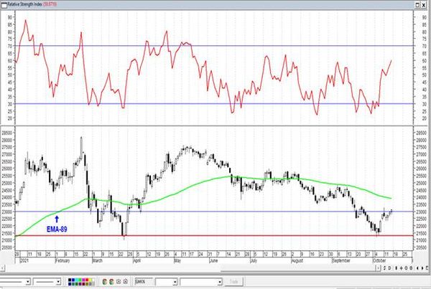This screenshot has height=289, width=431.
Task: Click the greyed-out button after dropdowns
Action: pos(233,282)
